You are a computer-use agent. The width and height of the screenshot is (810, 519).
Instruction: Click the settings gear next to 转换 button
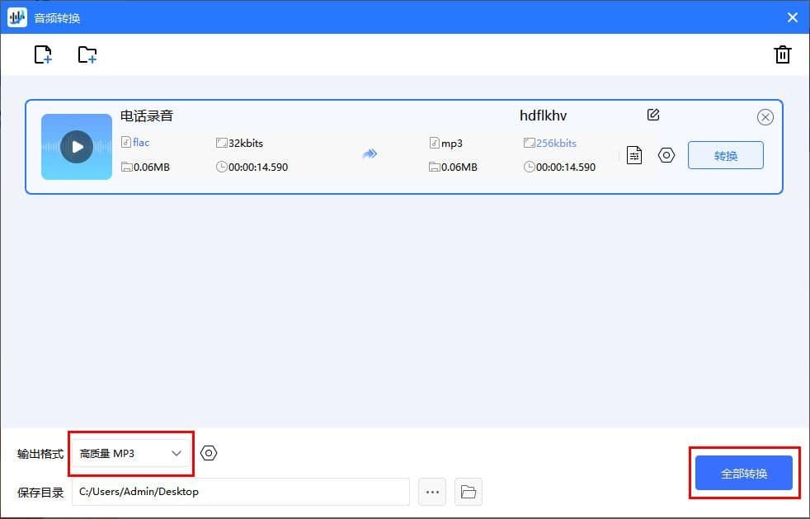[666, 155]
